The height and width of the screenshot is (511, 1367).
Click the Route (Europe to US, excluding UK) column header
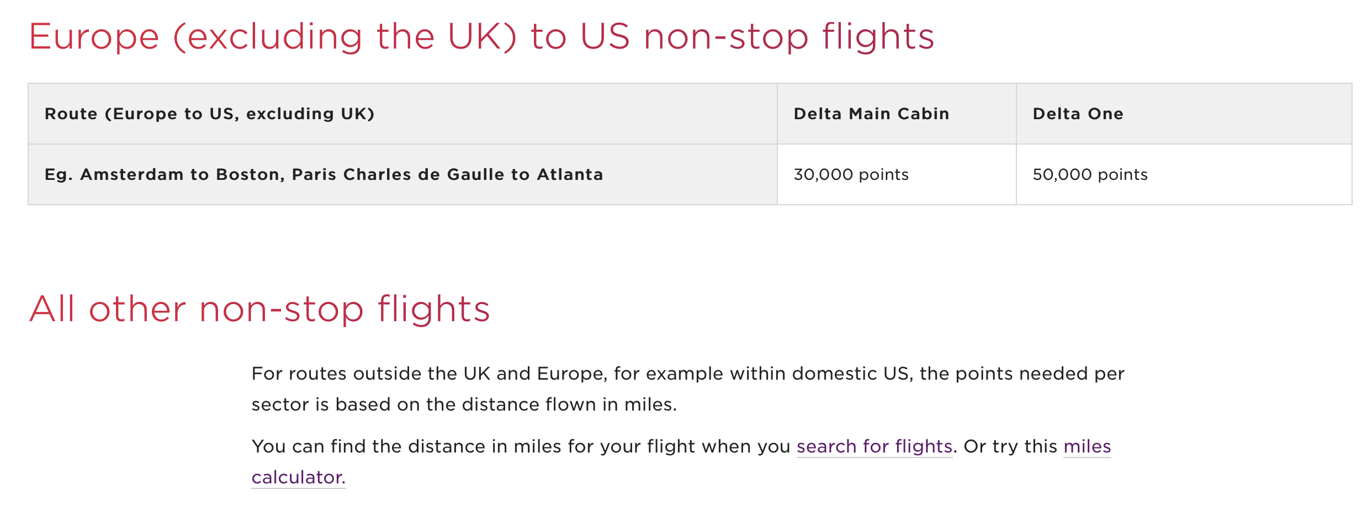pyautogui.click(x=210, y=114)
